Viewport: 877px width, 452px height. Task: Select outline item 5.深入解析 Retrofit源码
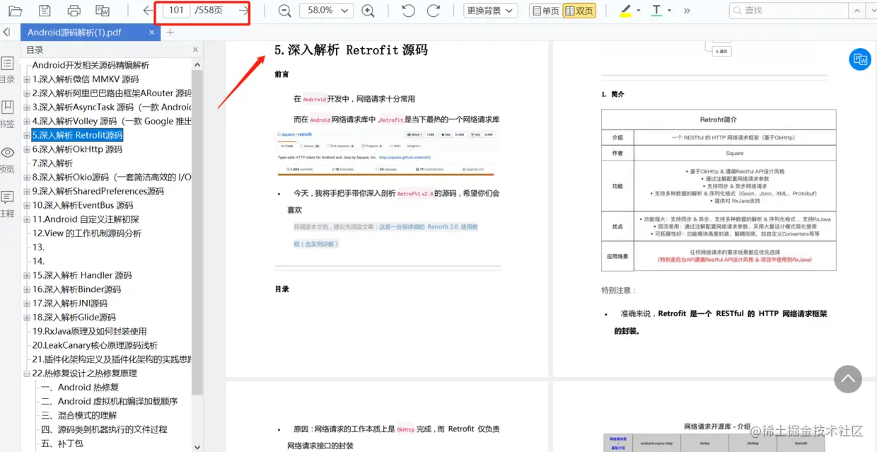pos(78,135)
